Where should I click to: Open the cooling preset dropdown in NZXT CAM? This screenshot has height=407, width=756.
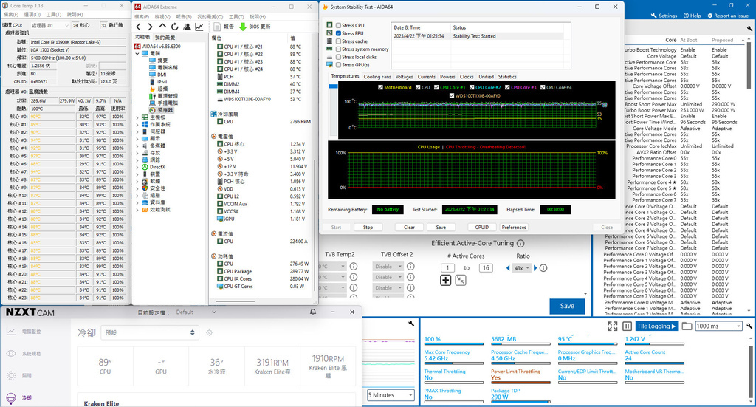(x=149, y=332)
